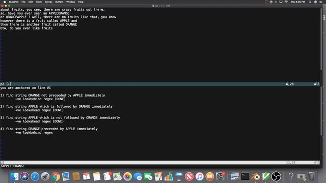Click line 'however there is a fruit called APPLE'
326x183 pixels.
[39, 21]
